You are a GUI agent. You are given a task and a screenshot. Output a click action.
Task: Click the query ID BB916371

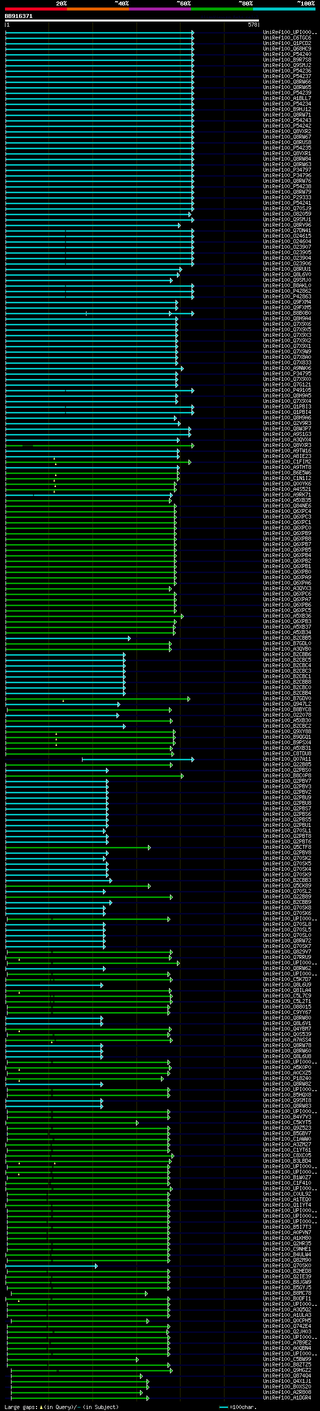point(18,17)
